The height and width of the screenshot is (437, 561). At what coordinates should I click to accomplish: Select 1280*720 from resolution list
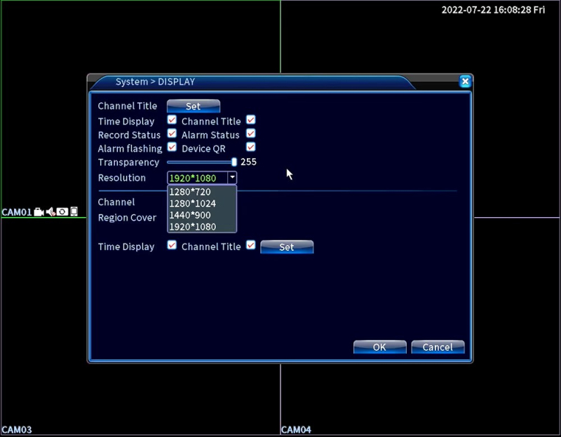click(202, 192)
